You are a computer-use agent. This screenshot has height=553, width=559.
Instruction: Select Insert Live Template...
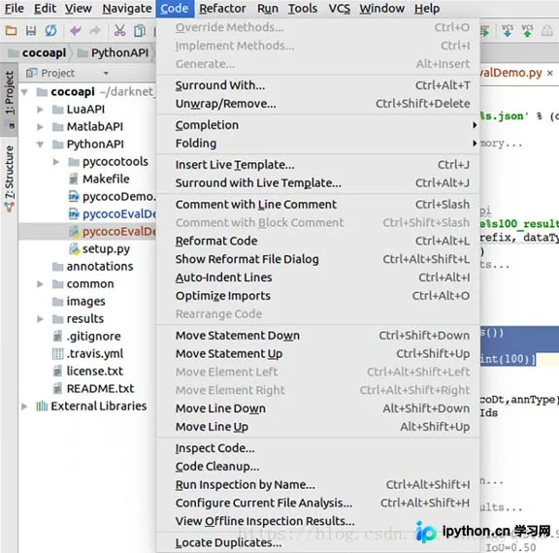click(317, 165)
